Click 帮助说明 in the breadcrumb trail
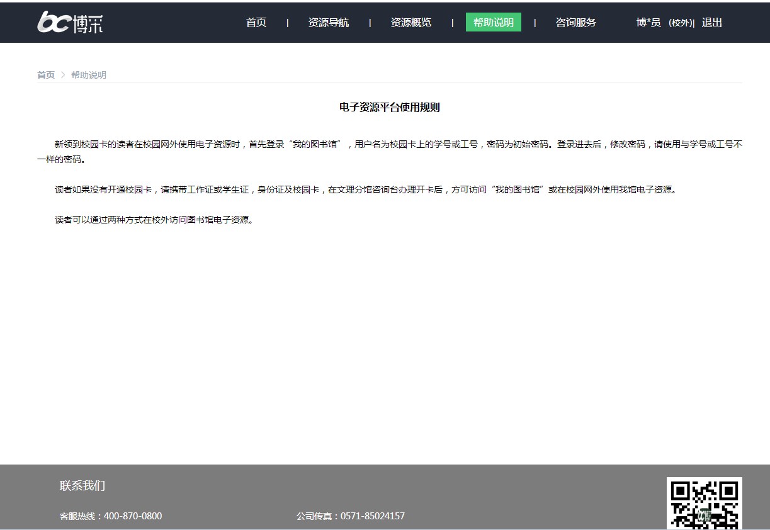This screenshot has width=770, height=530. coord(89,75)
